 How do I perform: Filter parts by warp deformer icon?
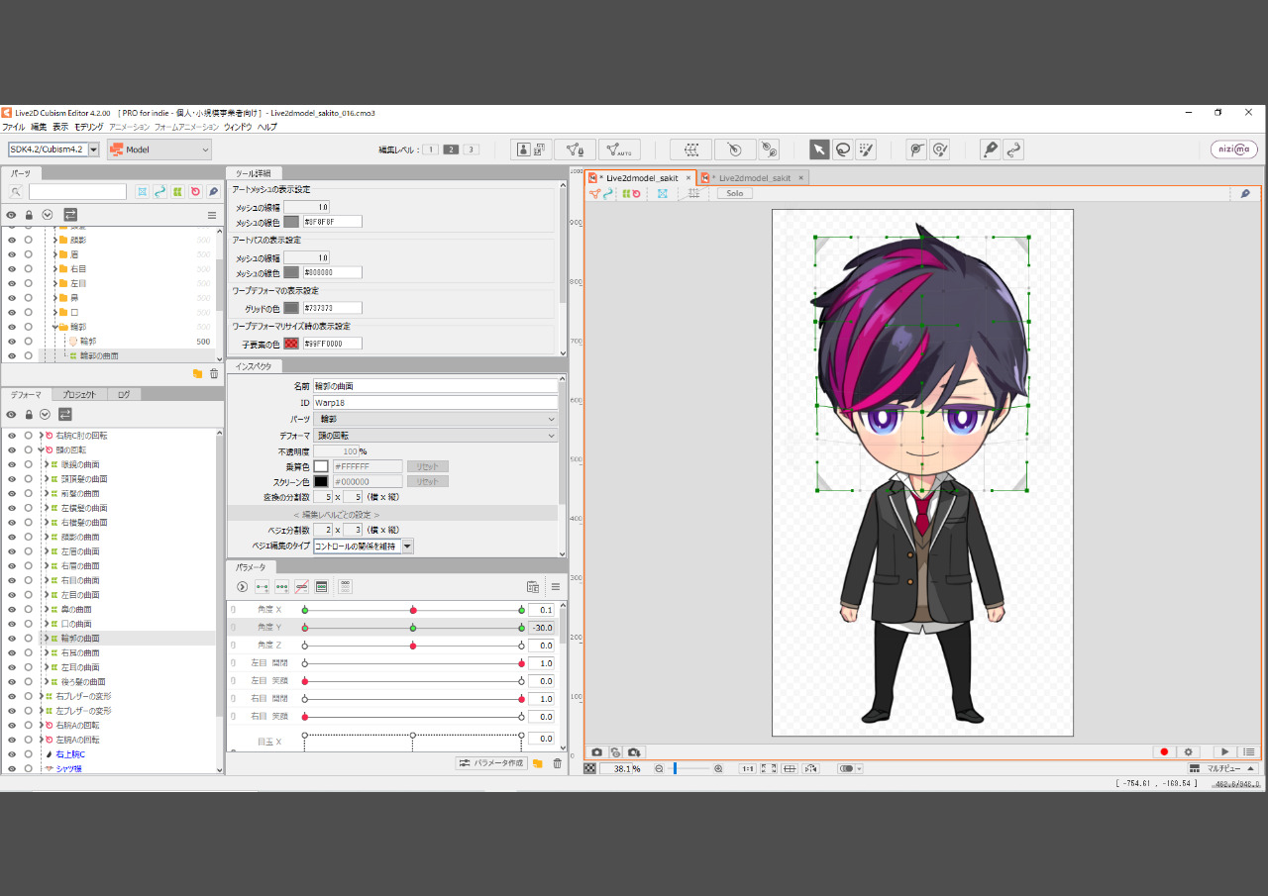pyautogui.click(x=177, y=192)
